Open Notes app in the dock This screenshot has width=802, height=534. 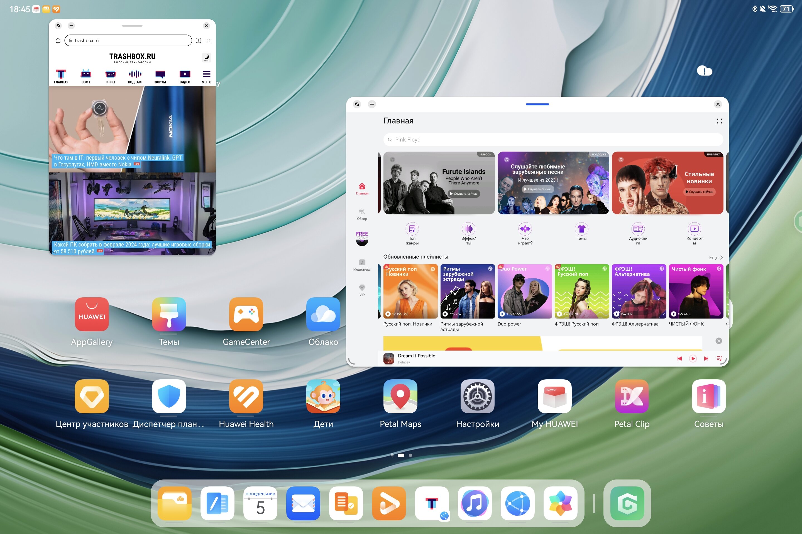click(217, 503)
